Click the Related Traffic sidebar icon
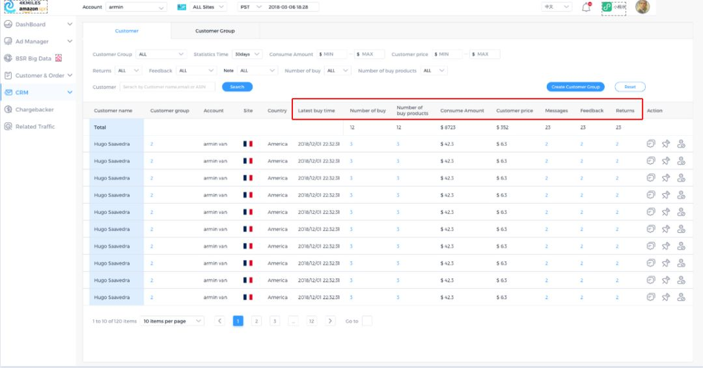703x368 pixels. tap(8, 126)
